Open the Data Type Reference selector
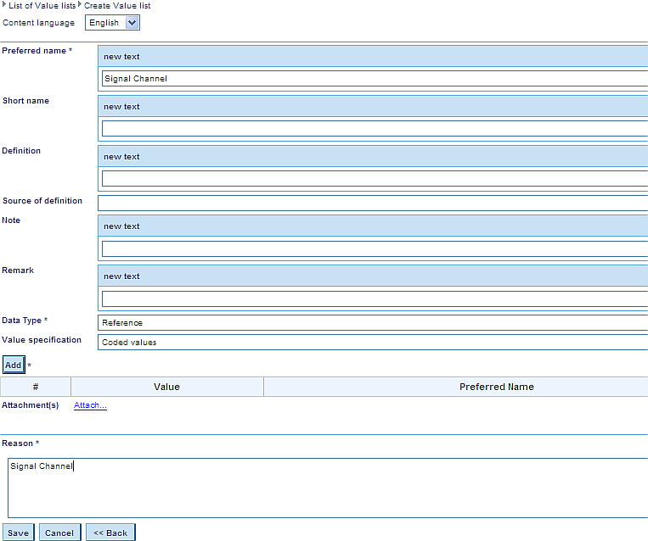 click(374, 322)
